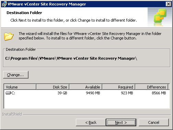
Task: Open the Change... folder dialog
Action: [x=16, y=75]
